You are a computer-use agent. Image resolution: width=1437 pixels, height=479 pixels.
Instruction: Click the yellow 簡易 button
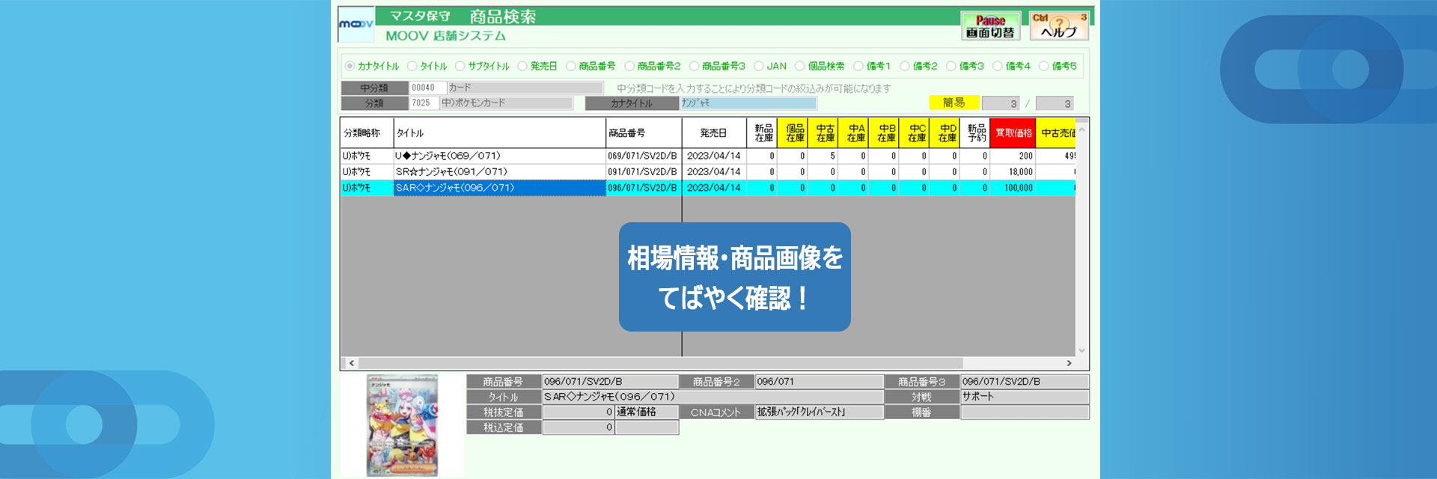954,103
